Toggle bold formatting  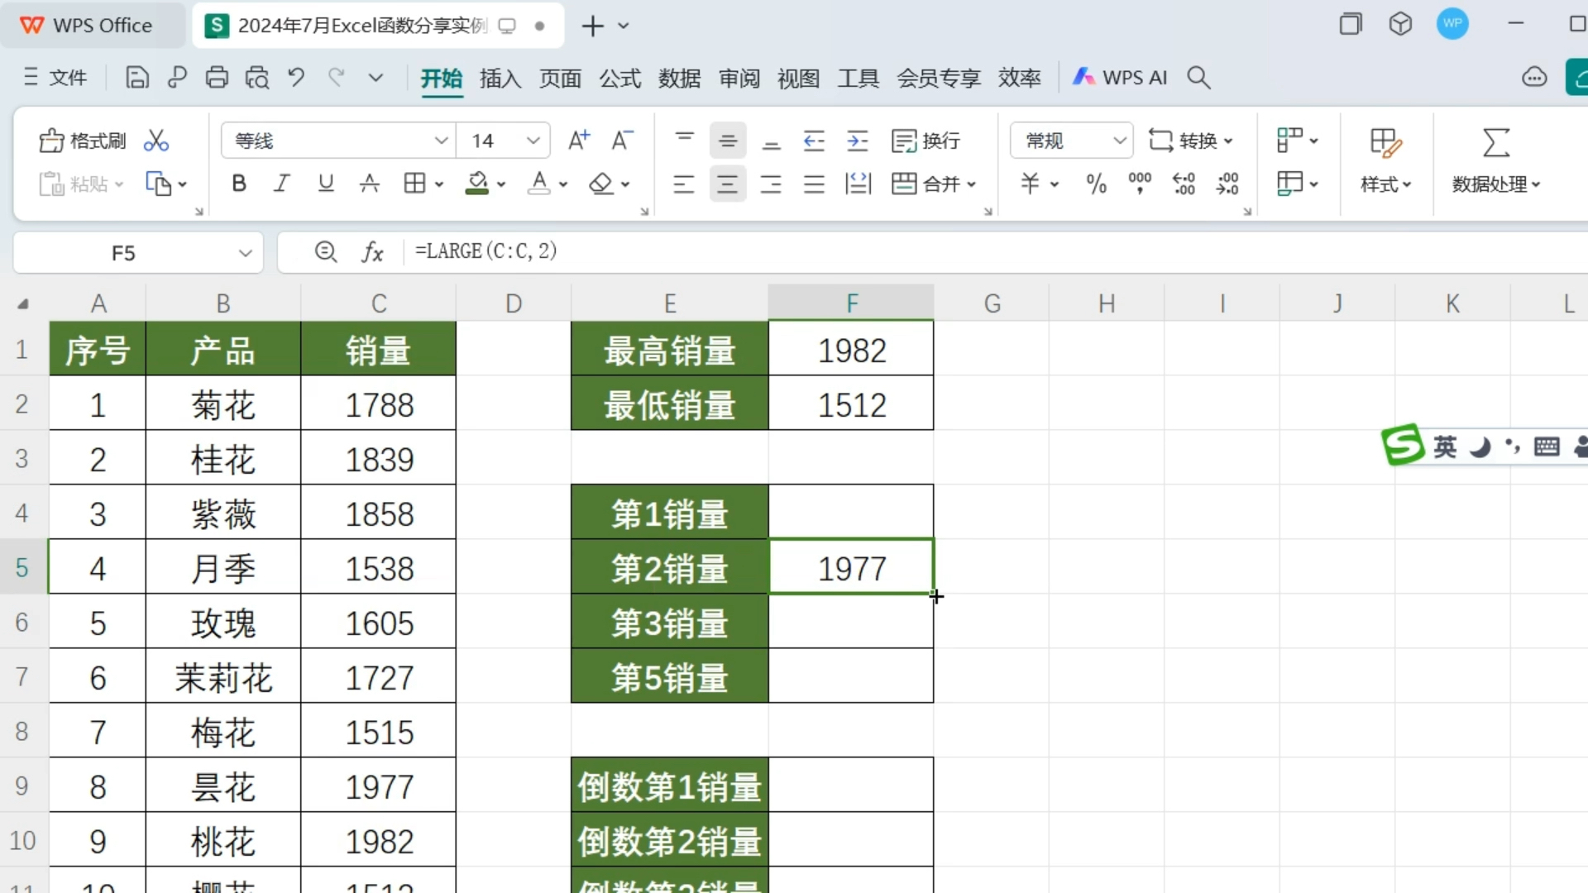tap(239, 184)
